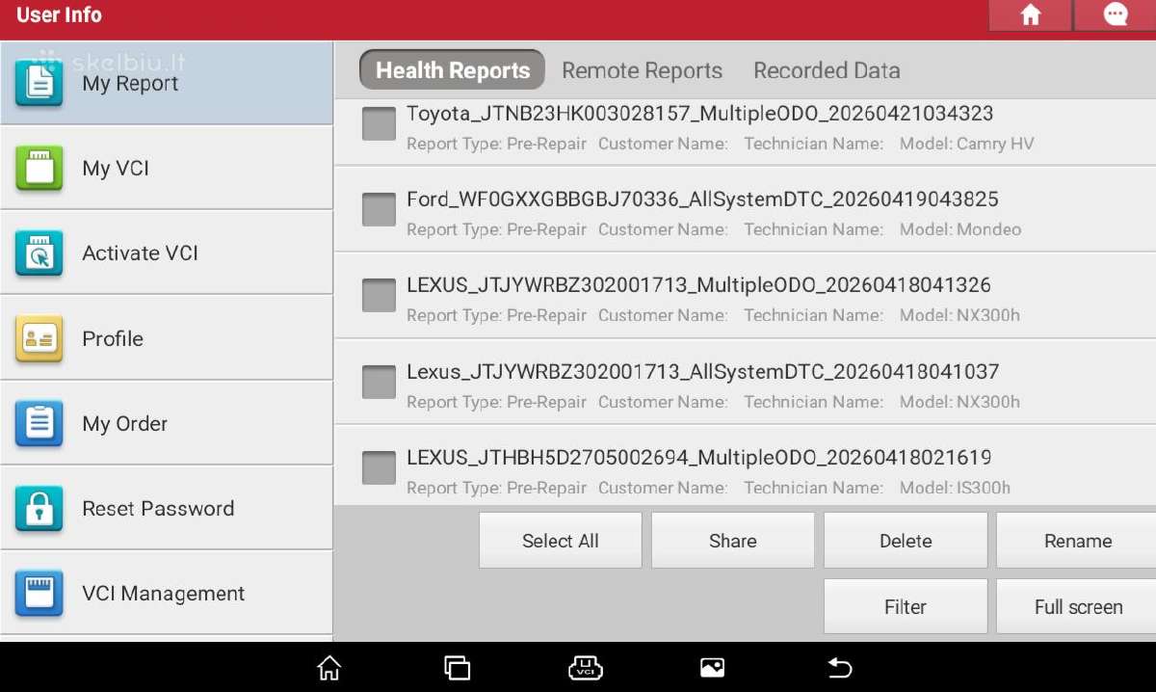The height and width of the screenshot is (692, 1156).
Task: Open My Order menu item
Action: (x=167, y=423)
